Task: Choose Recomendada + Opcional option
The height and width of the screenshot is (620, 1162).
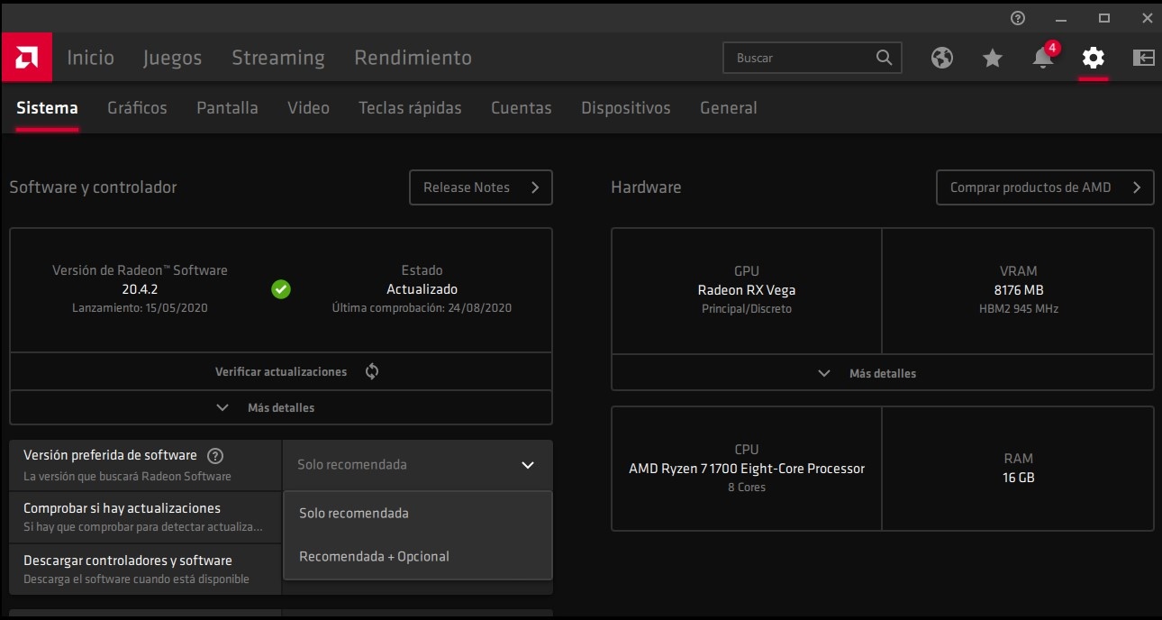Action: tap(418, 557)
